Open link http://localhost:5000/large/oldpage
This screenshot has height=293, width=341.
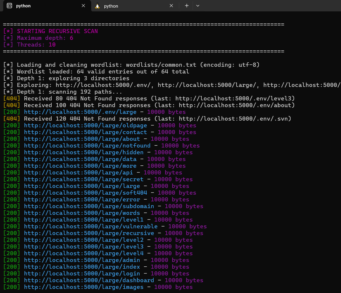coord(85,126)
